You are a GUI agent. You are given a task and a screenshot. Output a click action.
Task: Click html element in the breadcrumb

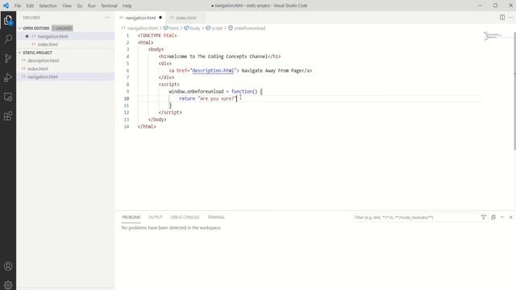pyautogui.click(x=174, y=28)
